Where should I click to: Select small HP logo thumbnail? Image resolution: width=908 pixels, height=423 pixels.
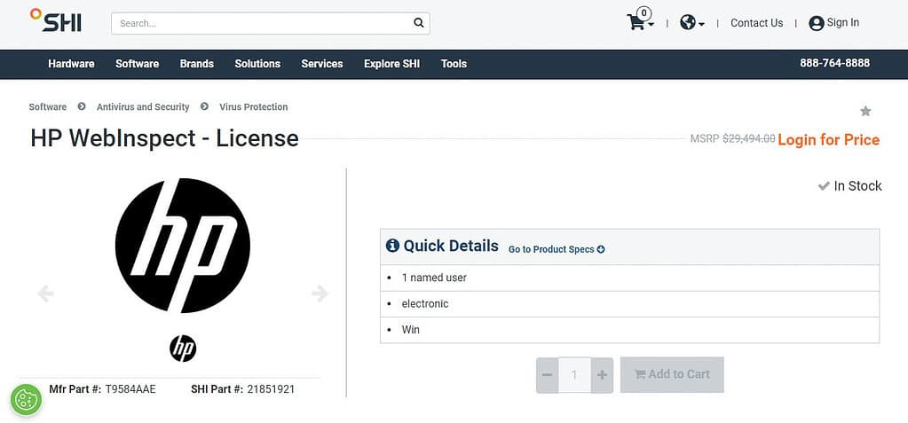[183, 349]
